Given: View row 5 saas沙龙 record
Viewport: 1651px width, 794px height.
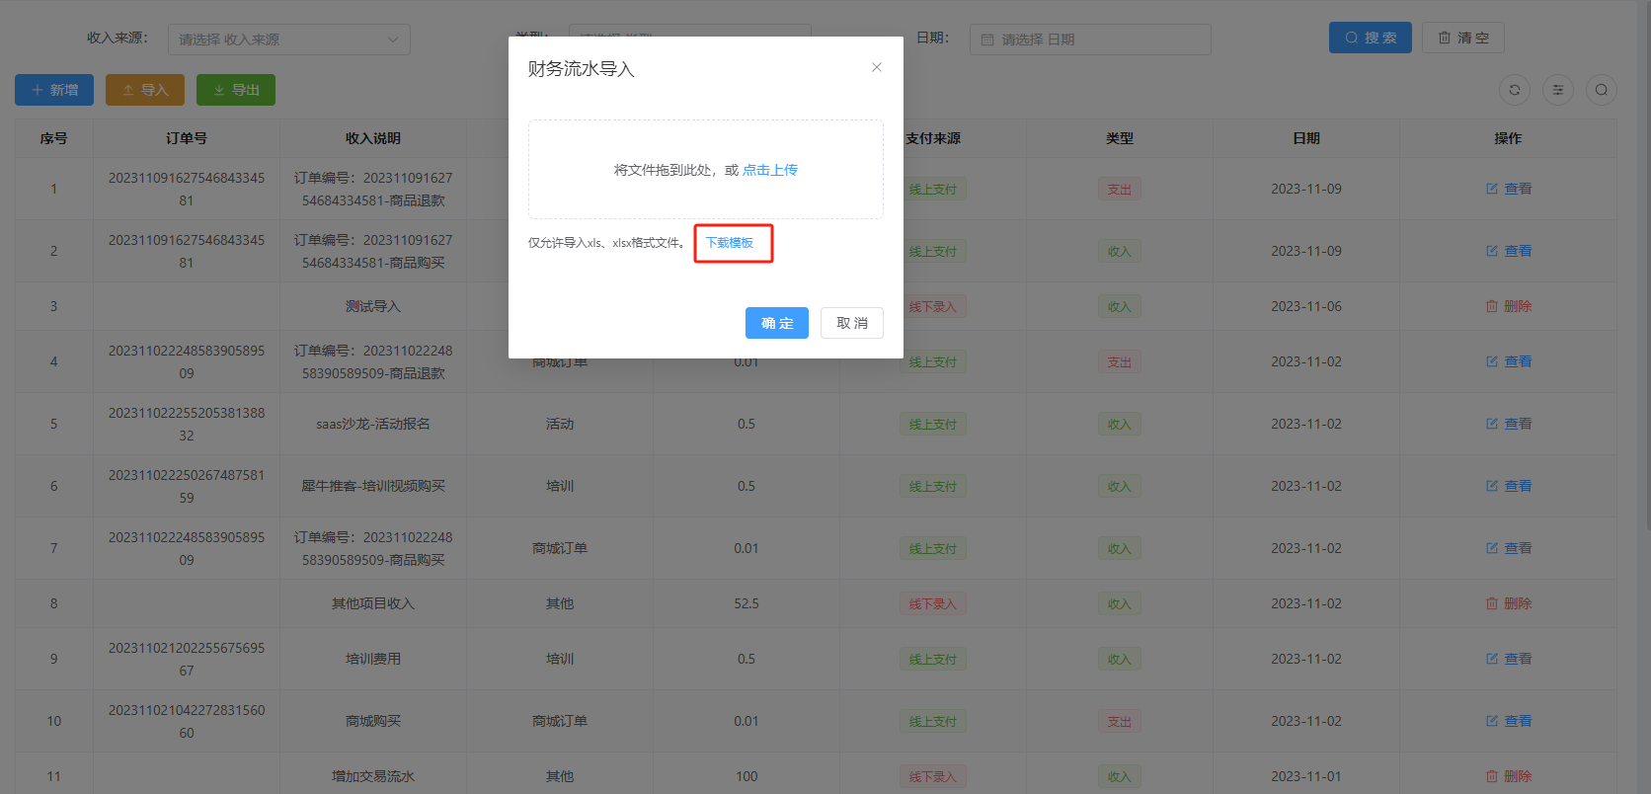Looking at the screenshot, I should pyautogui.click(x=1508, y=424).
